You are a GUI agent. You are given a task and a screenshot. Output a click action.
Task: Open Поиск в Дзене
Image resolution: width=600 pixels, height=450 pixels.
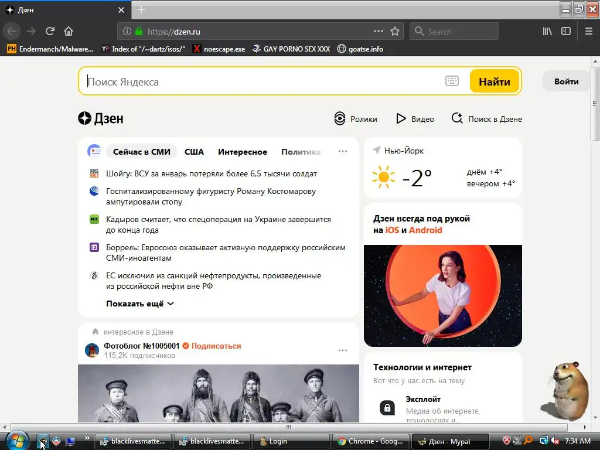[x=486, y=118]
